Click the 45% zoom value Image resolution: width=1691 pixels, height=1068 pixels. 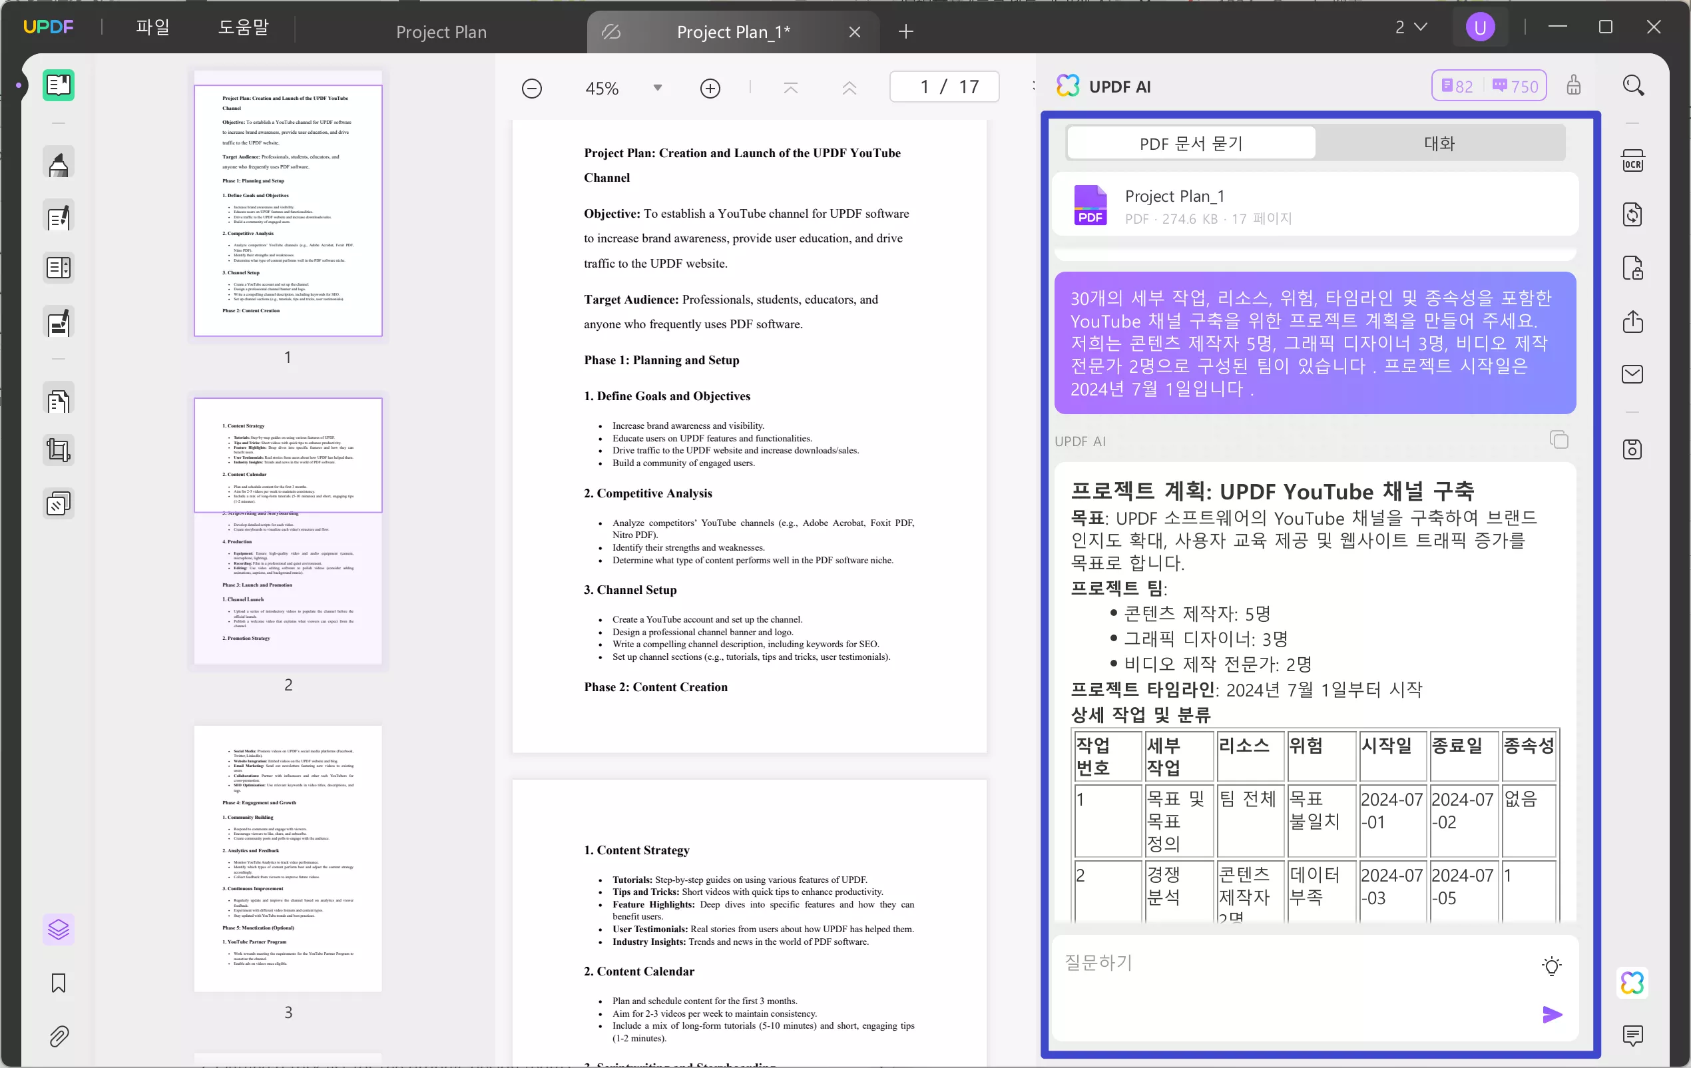pyautogui.click(x=602, y=89)
